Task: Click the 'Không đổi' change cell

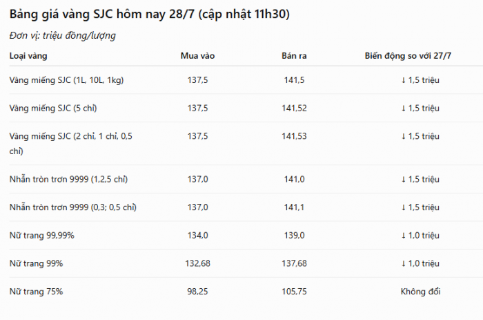Action: (x=420, y=292)
